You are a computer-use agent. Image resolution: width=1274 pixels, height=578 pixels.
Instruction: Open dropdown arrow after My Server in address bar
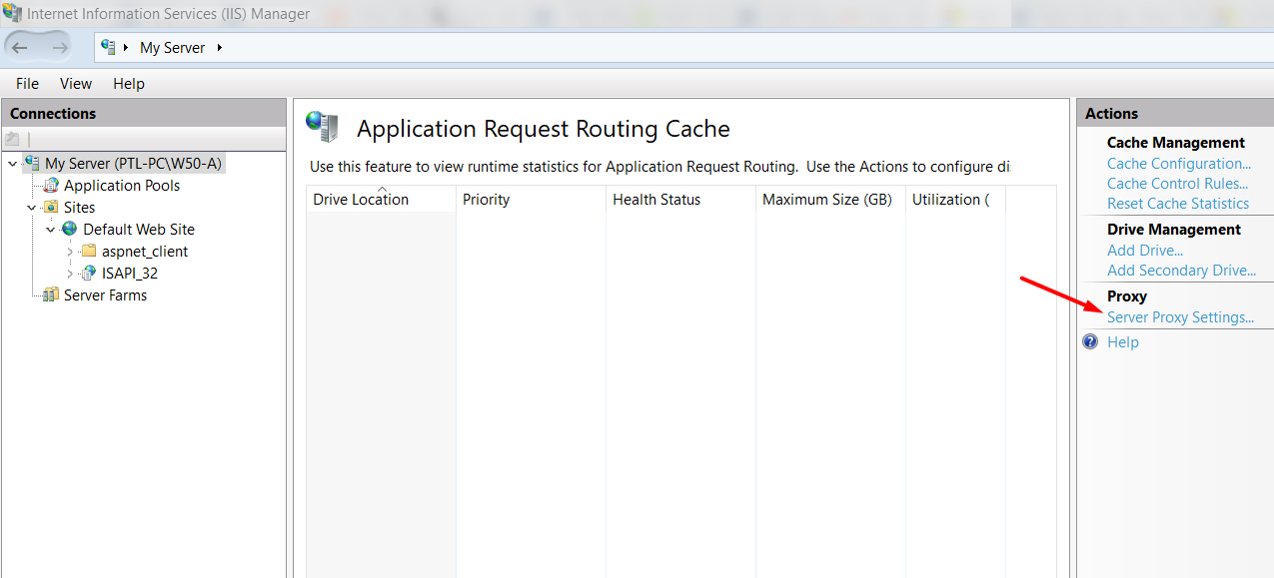219,47
